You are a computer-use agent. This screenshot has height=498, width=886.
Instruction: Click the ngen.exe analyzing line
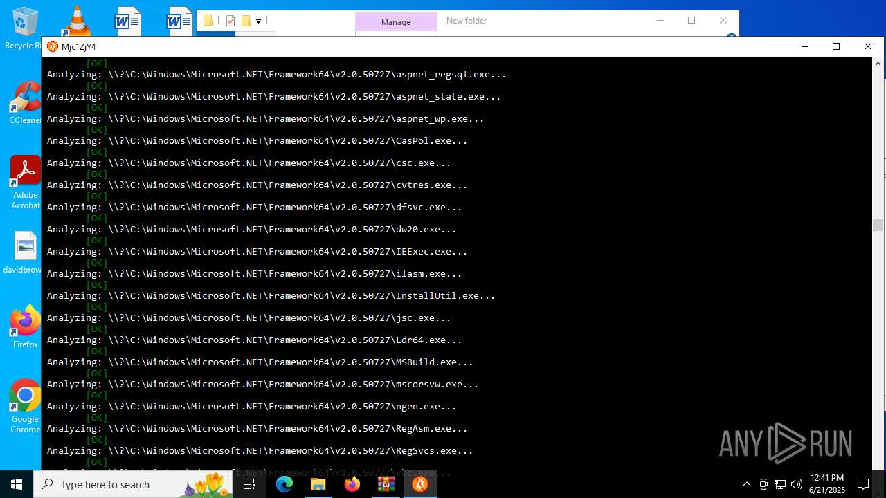[251, 406]
